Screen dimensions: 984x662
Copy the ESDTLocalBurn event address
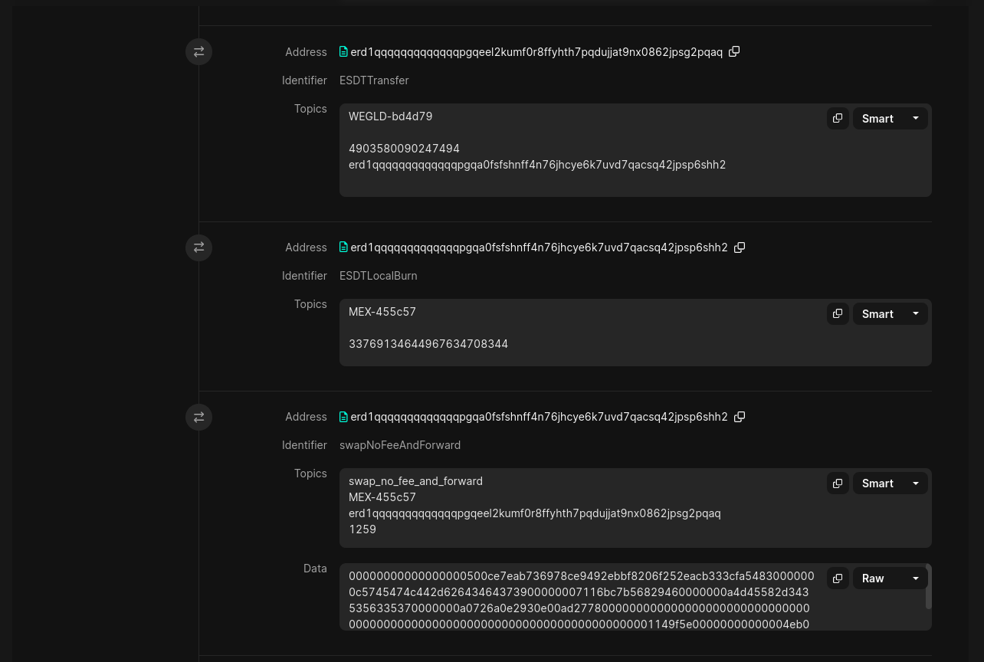click(740, 247)
